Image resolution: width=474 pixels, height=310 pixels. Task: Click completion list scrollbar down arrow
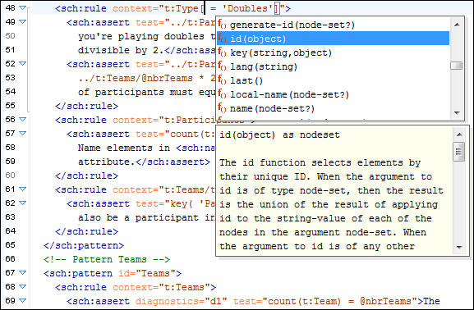click(457, 113)
